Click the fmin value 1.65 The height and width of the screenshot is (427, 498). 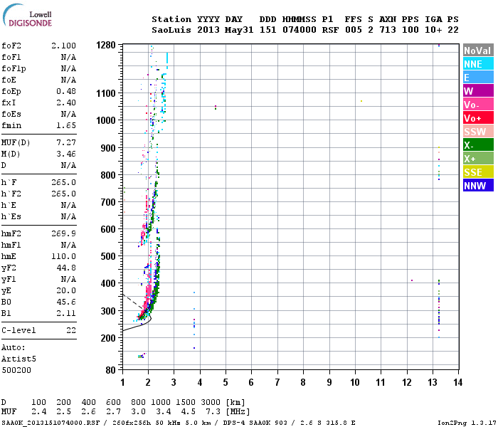66,125
